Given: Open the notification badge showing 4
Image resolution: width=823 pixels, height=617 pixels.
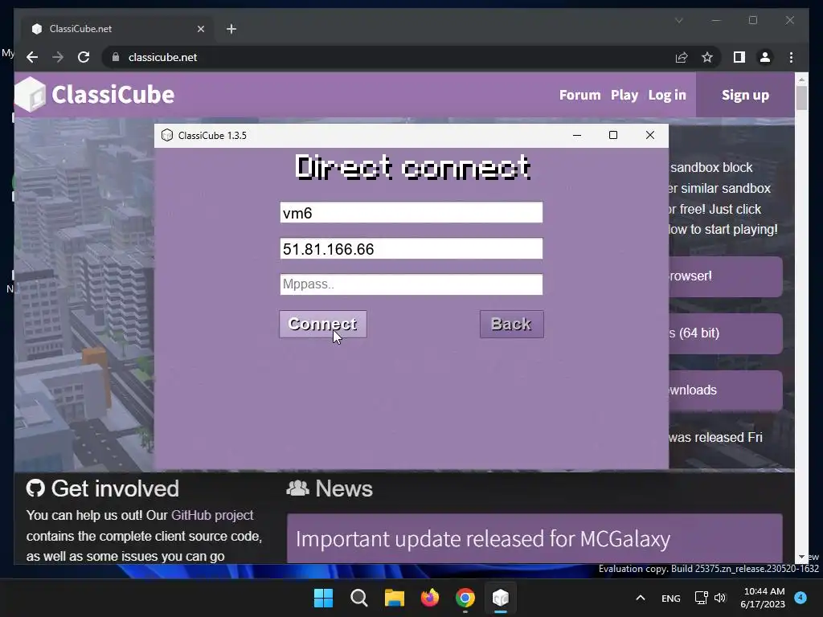Looking at the screenshot, I should (x=800, y=597).
